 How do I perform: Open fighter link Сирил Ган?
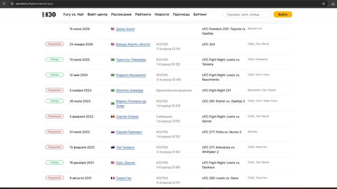pyautogui.click(x=124, y=178)
